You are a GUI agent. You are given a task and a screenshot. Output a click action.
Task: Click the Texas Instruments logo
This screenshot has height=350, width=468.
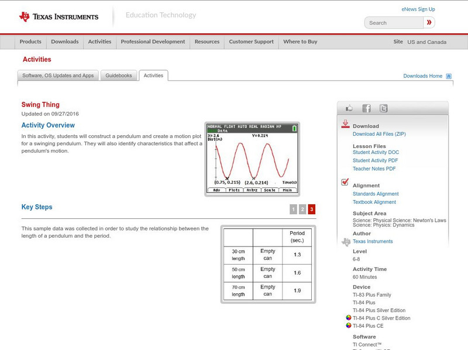pyautogui.click(x=58, y=16)
